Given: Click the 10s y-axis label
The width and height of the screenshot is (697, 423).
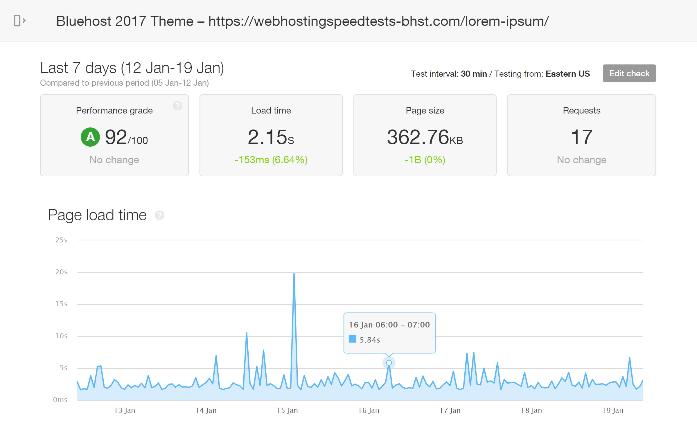Looking at the screenshot, I should pos(61,336).
